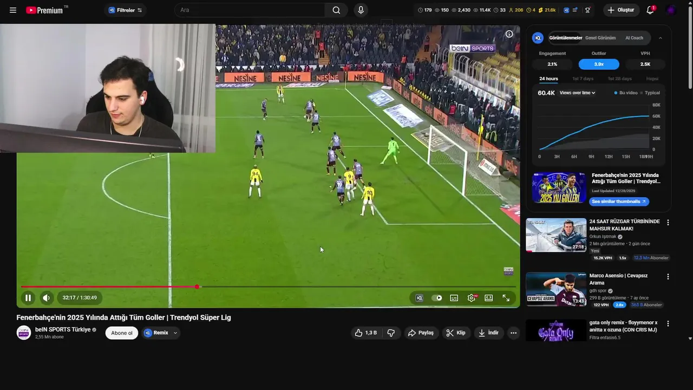Expand the Remix dropdown arrow
The width and height of the screenshot is (693, 390).
175,333
